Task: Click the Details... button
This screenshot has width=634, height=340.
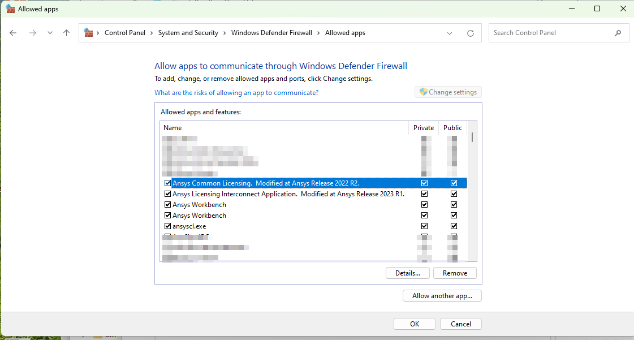Action: pos(408,273)
